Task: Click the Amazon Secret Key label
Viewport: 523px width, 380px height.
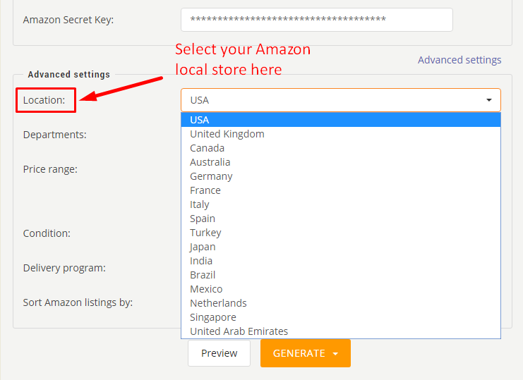Action: (68, 20)
